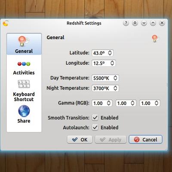Click the keep-above double chevron title bar button

(x=135, y=23)
